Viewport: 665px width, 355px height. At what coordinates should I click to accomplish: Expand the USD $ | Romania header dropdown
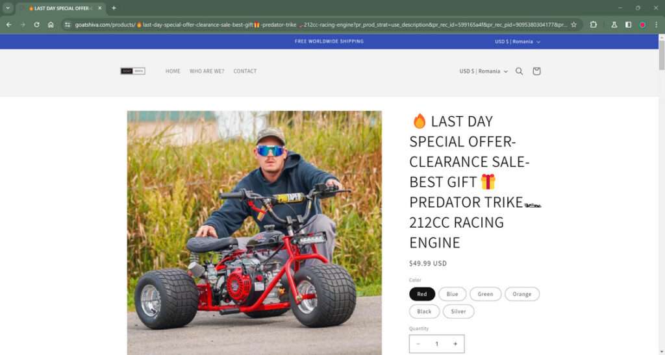click(x=483, y=71)
